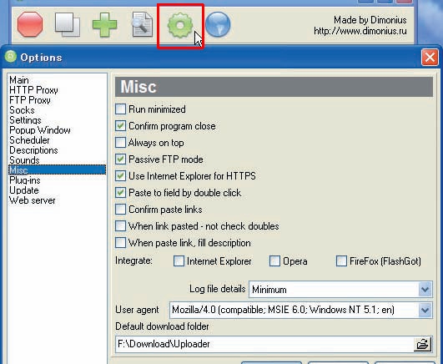Image resolution: width=443 pixels, height=364 pixels.
Task: Select HTTP Proxy in options list
Action: click(33, 90)
